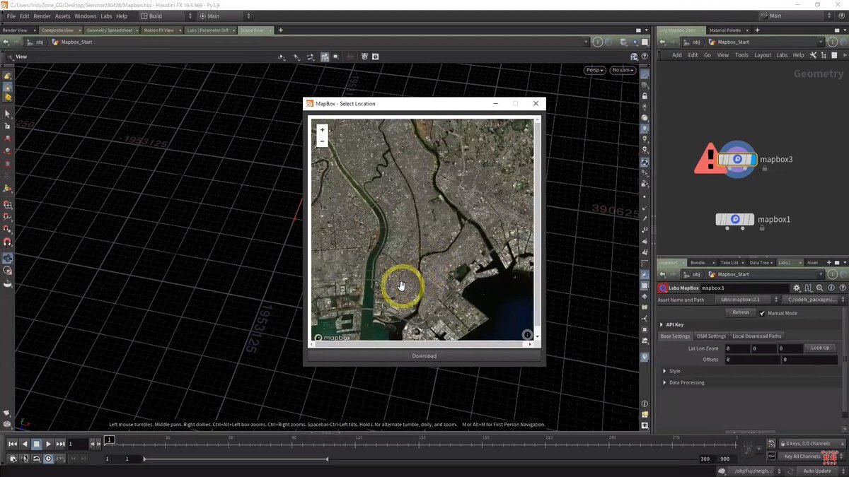Image resolution: width=849 pixels, height=477 pixels.
Task: Open the Main radial menu dropdown
Action: tap(225, 16)
